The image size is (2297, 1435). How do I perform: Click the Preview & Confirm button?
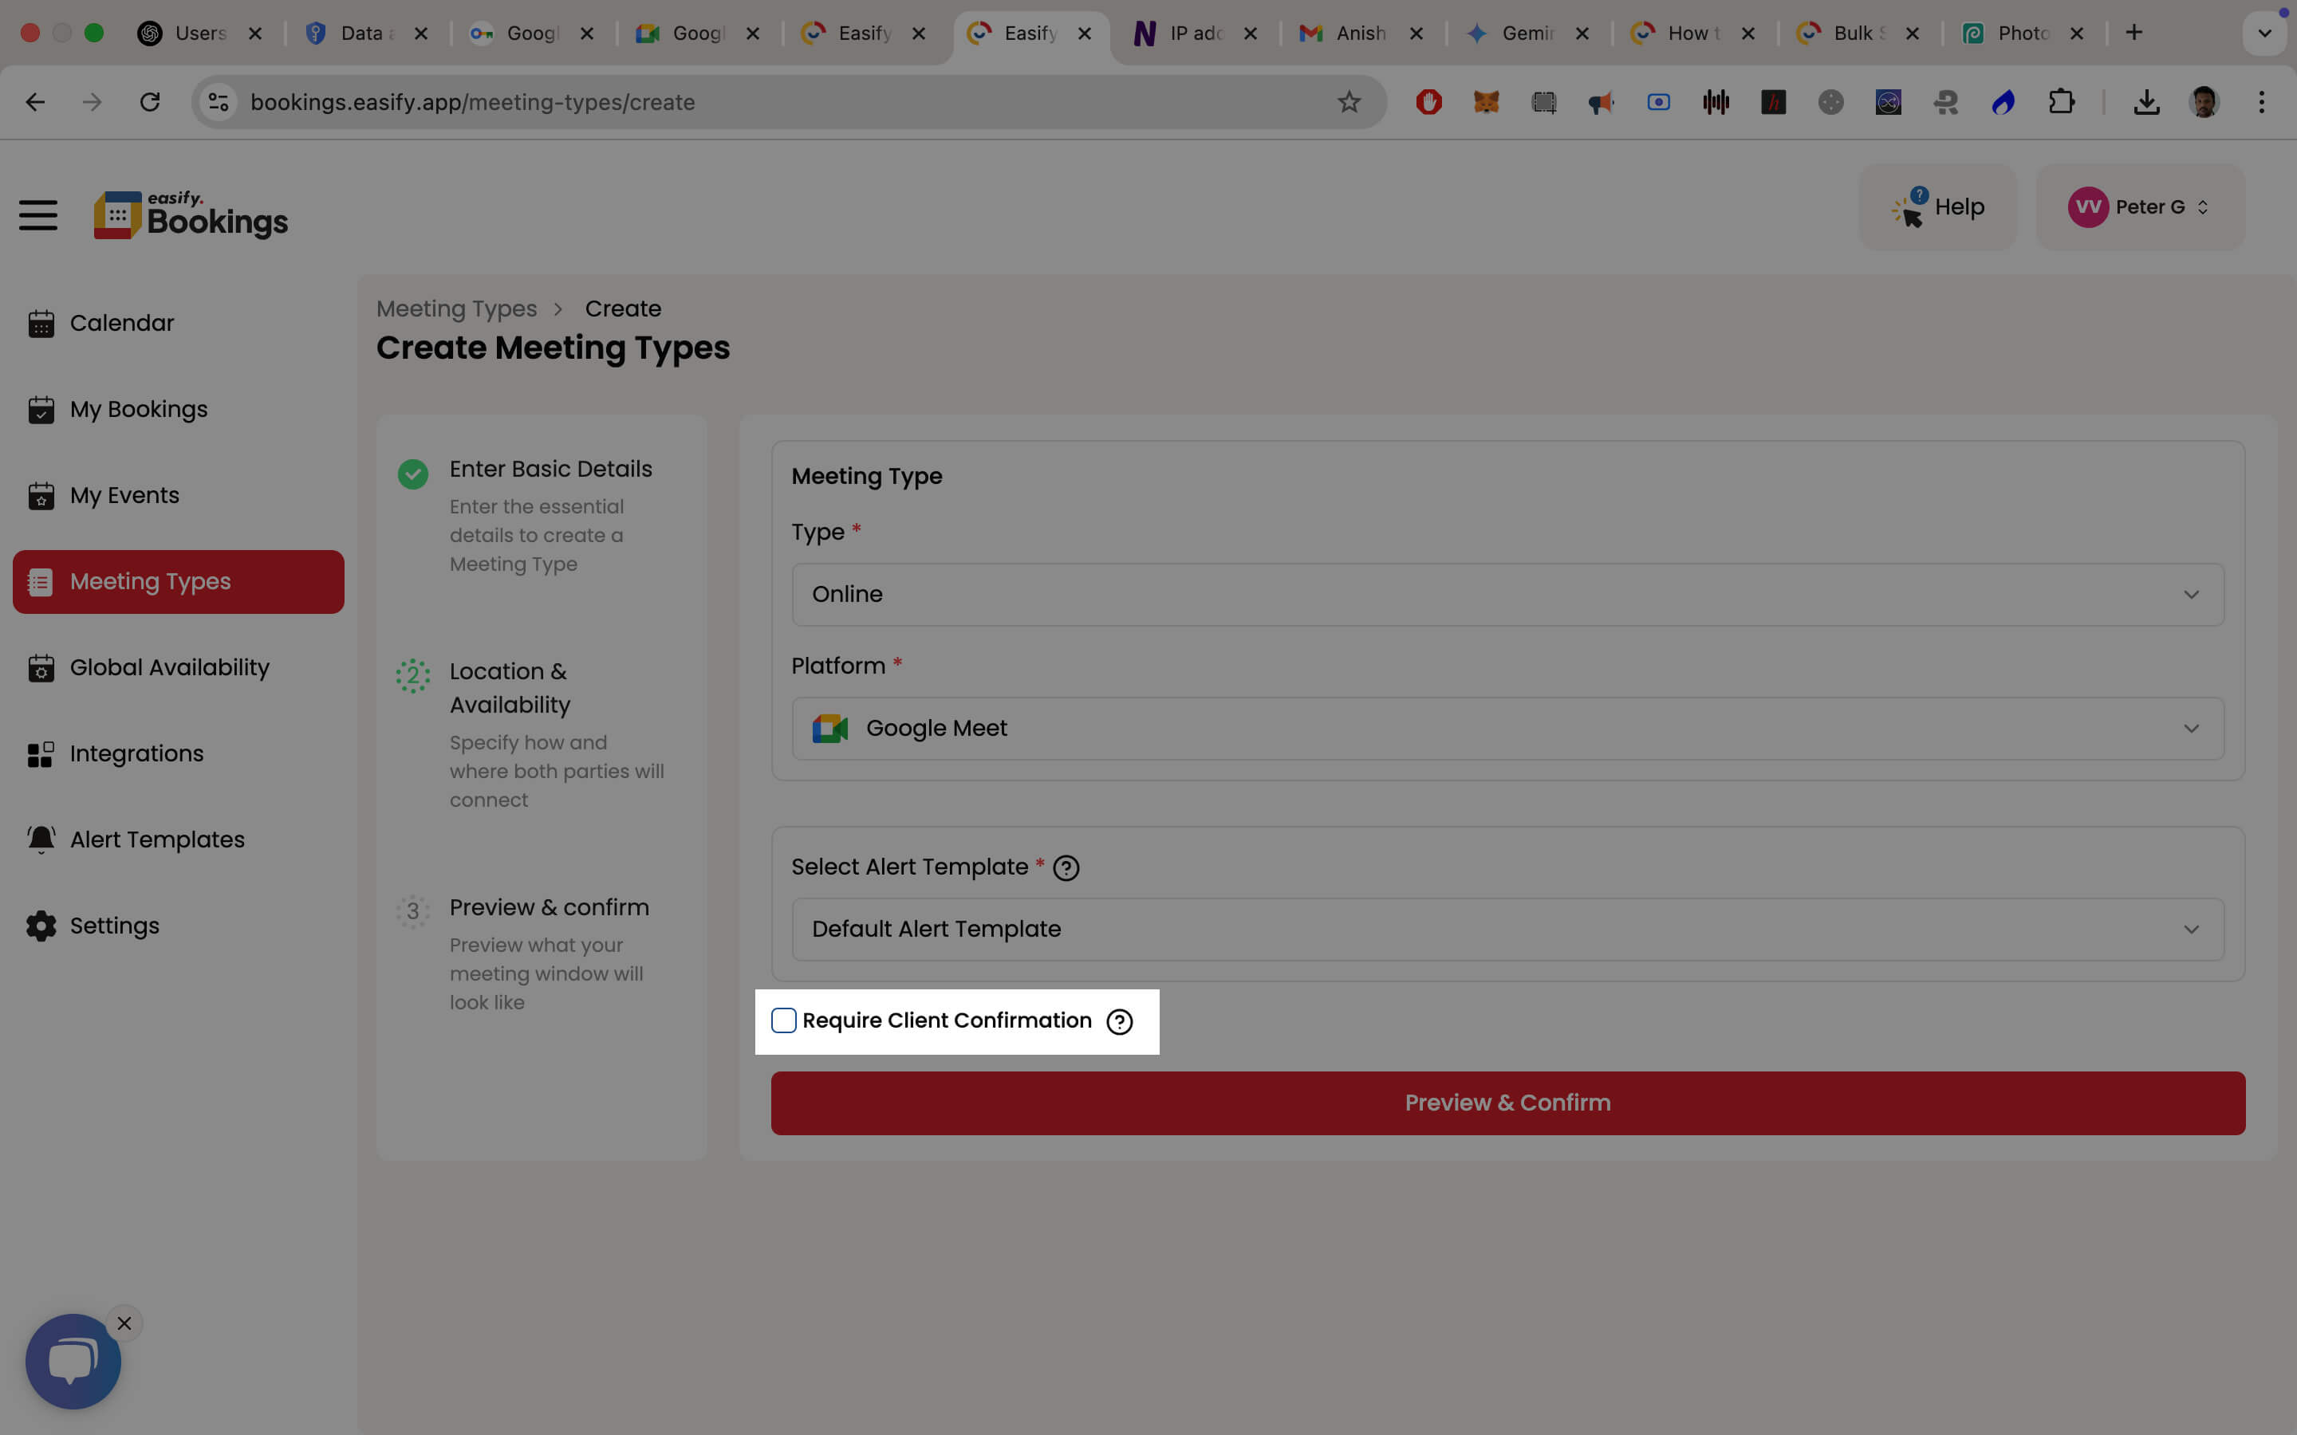[x=1507, y=1103]
